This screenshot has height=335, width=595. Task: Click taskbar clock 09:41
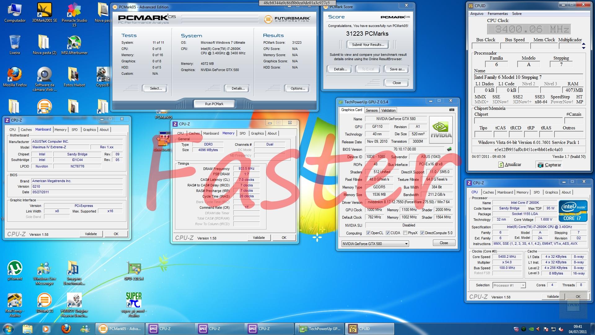[x=577, y=329]
